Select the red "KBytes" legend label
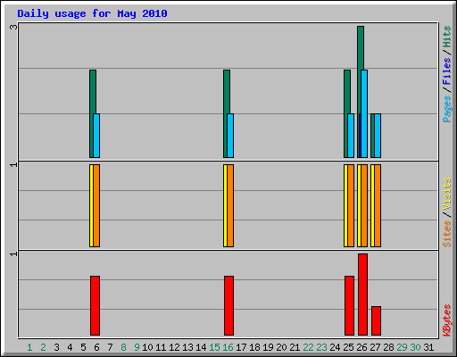Viewport: 457px width, 357px height. [446, 320]
